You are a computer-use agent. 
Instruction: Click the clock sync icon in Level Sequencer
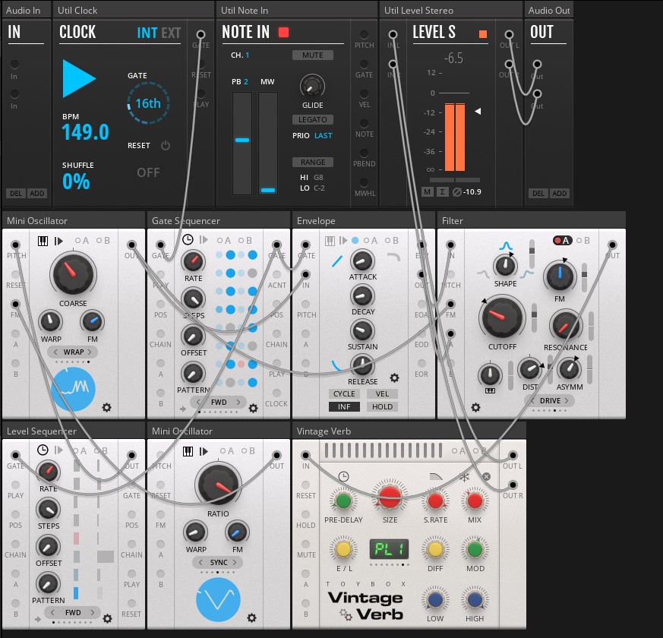tap(43, 450)
